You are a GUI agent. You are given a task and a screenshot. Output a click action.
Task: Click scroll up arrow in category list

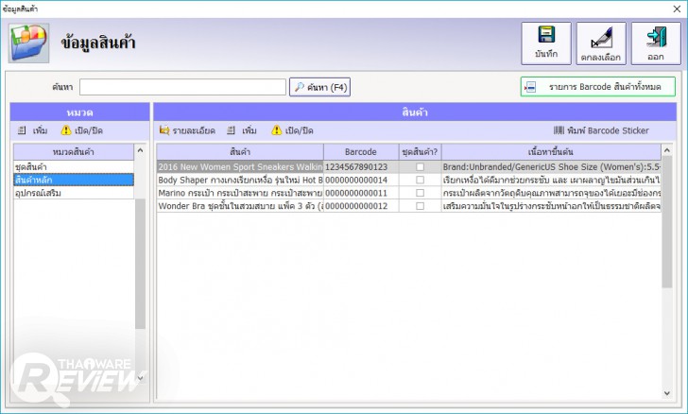(141, 150)
